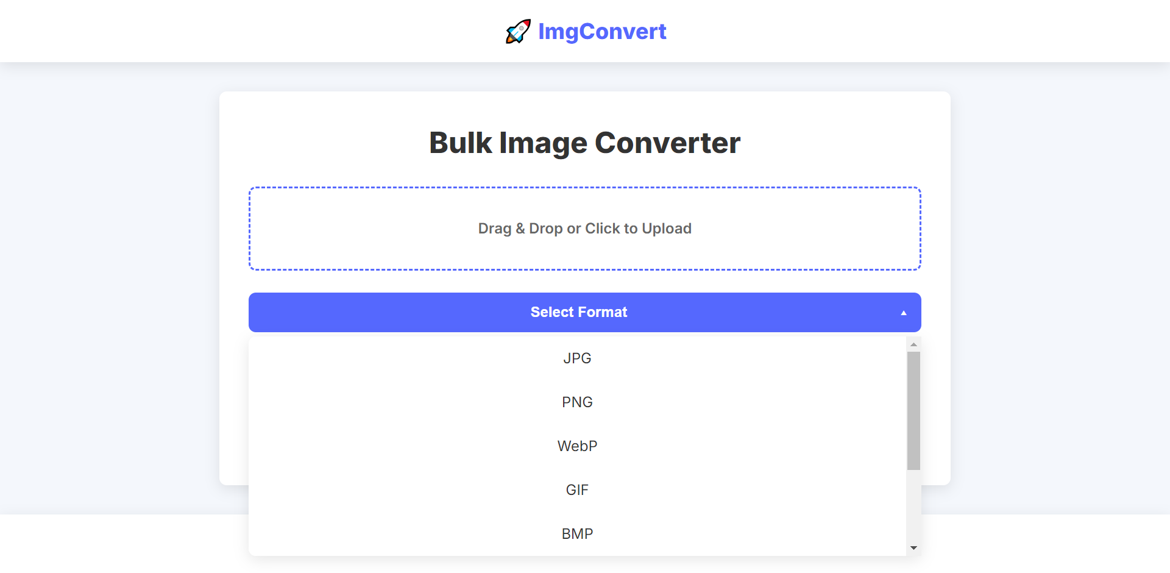Click the rocket logo icon

518,31
